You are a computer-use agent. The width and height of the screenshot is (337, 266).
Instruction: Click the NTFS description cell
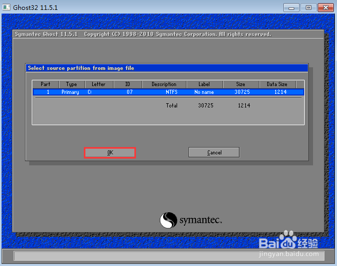(x=171, y=92)
